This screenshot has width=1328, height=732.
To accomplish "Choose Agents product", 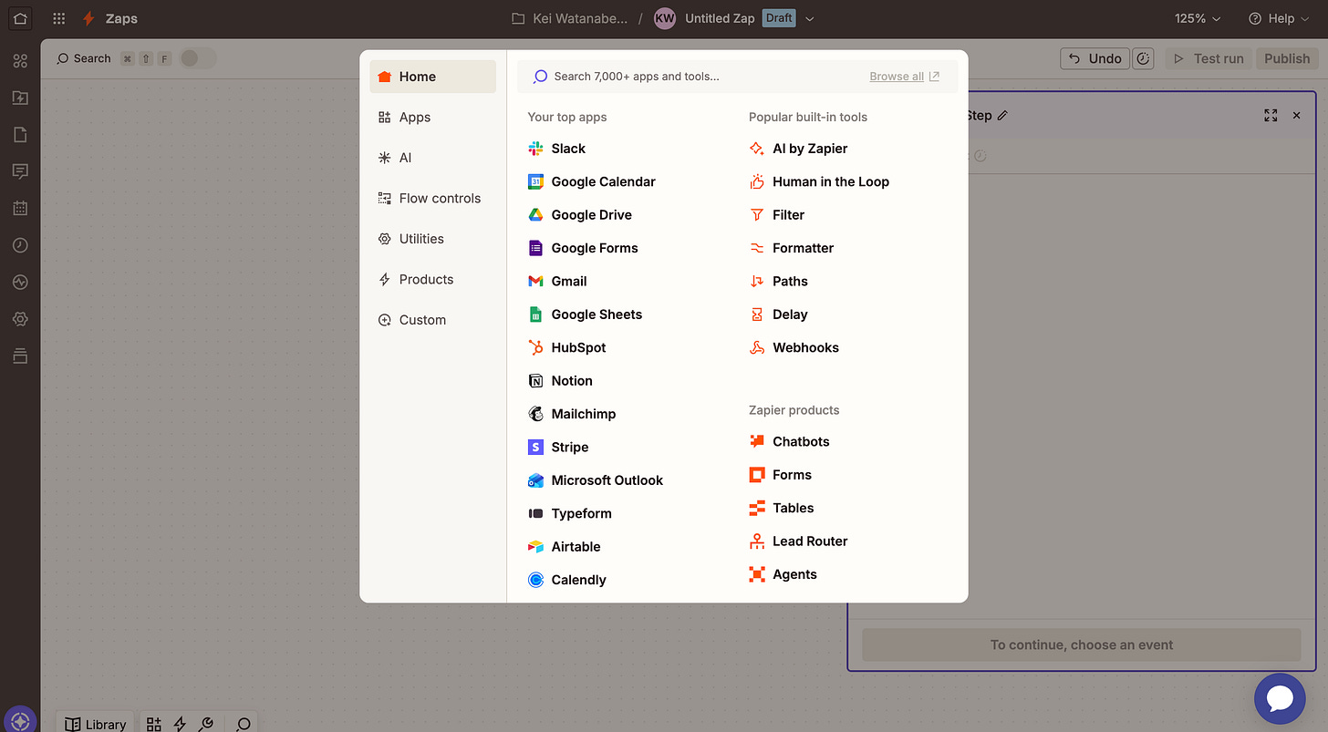I will click(x=783, y=574).
